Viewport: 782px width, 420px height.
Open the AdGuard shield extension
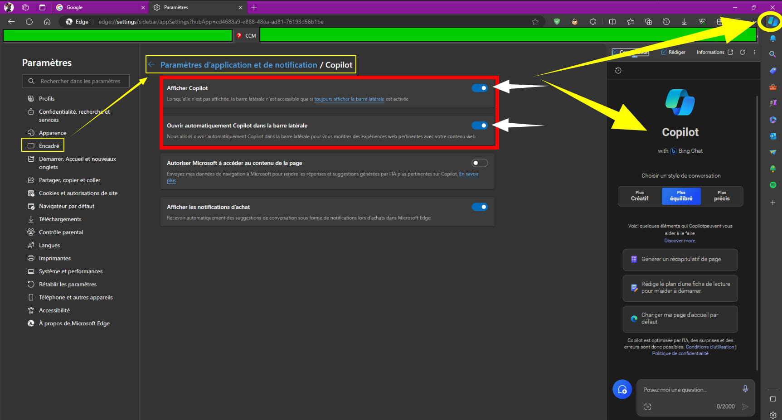[x=557, y=22]
